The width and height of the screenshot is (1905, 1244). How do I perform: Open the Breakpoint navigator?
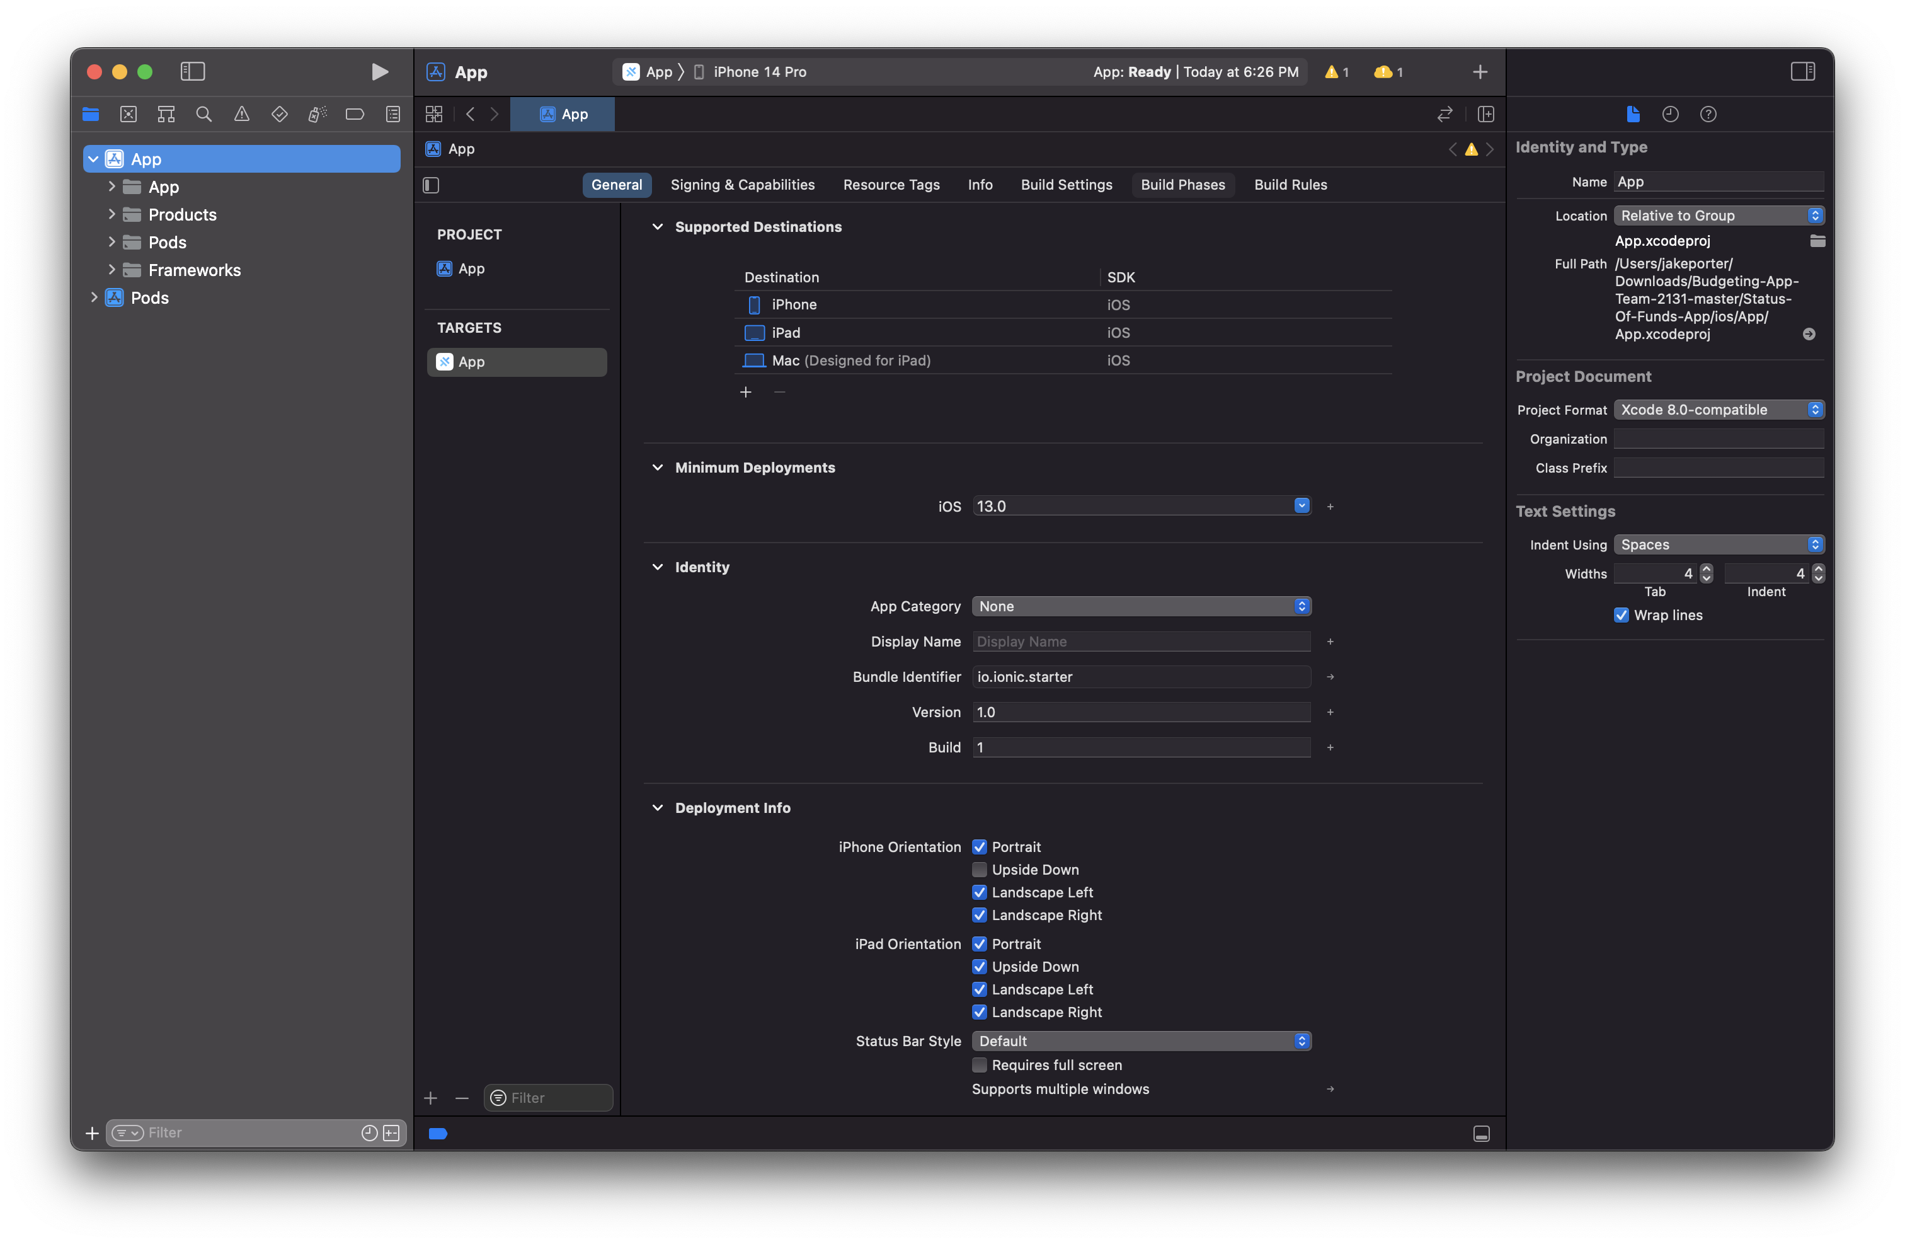[x=355, y=113]
